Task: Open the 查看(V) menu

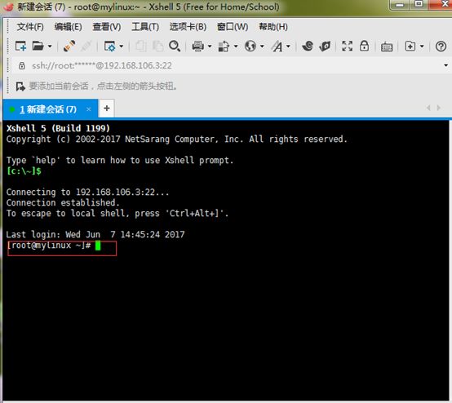Action: pyautogui.click(x=107, y=27)
